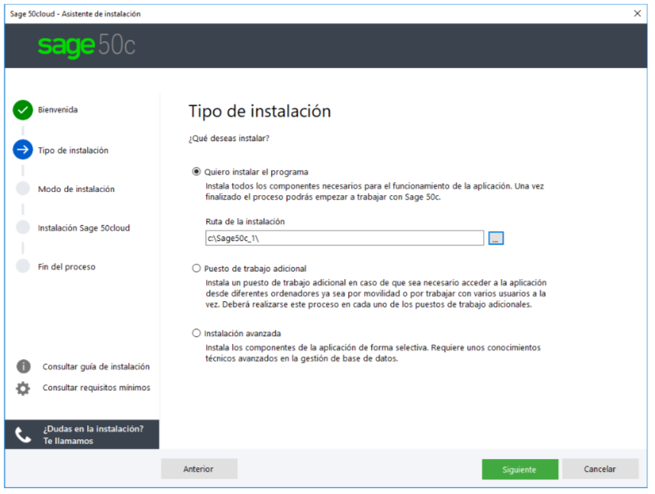This screenshot has height=494, width=655.
Task: Go back with the Anterior button
Action: pos(199,469)
